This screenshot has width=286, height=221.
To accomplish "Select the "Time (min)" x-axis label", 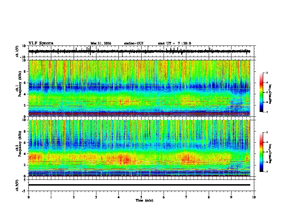I will (x=144, y=200).
